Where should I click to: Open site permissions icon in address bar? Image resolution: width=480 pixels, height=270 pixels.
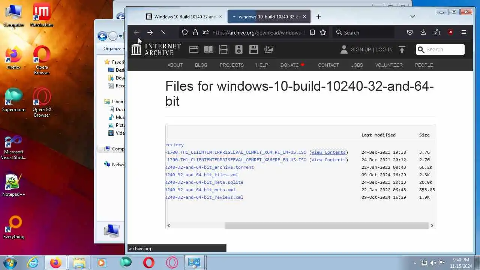click(x=205, y=33)
